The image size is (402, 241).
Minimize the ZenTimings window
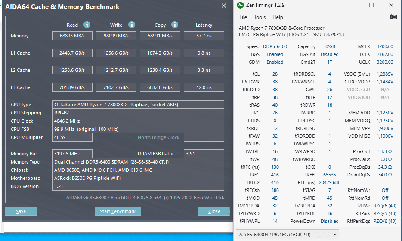click(352, 5)
